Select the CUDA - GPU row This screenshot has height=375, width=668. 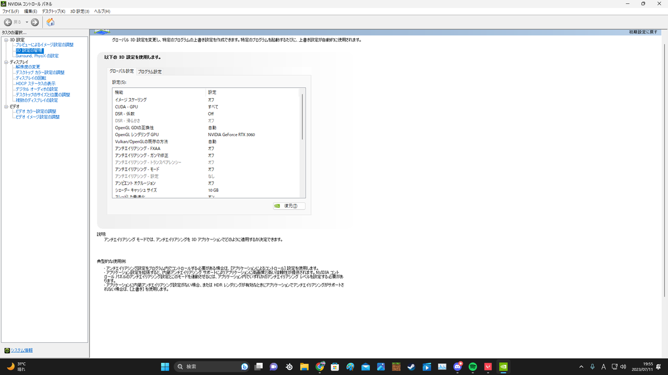click(207, 107)
